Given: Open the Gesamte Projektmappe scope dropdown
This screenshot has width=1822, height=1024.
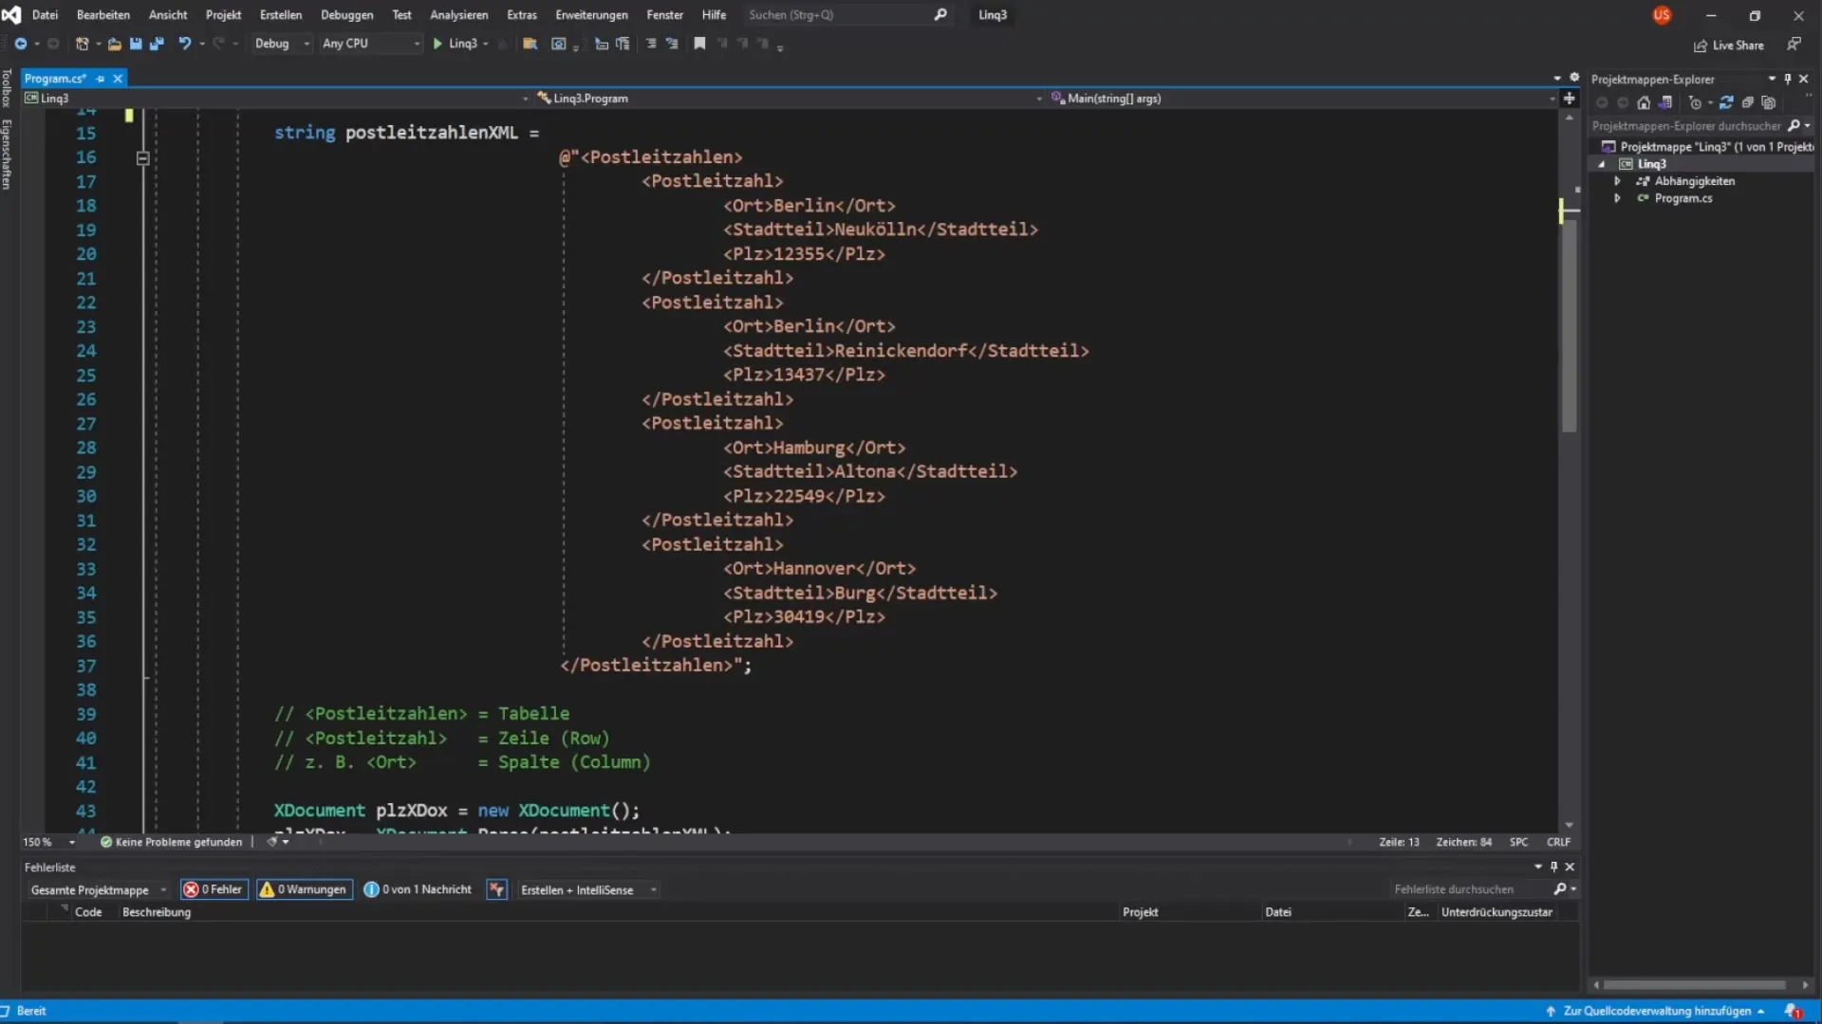Looking at the screenshot, I should pos(99,889).
